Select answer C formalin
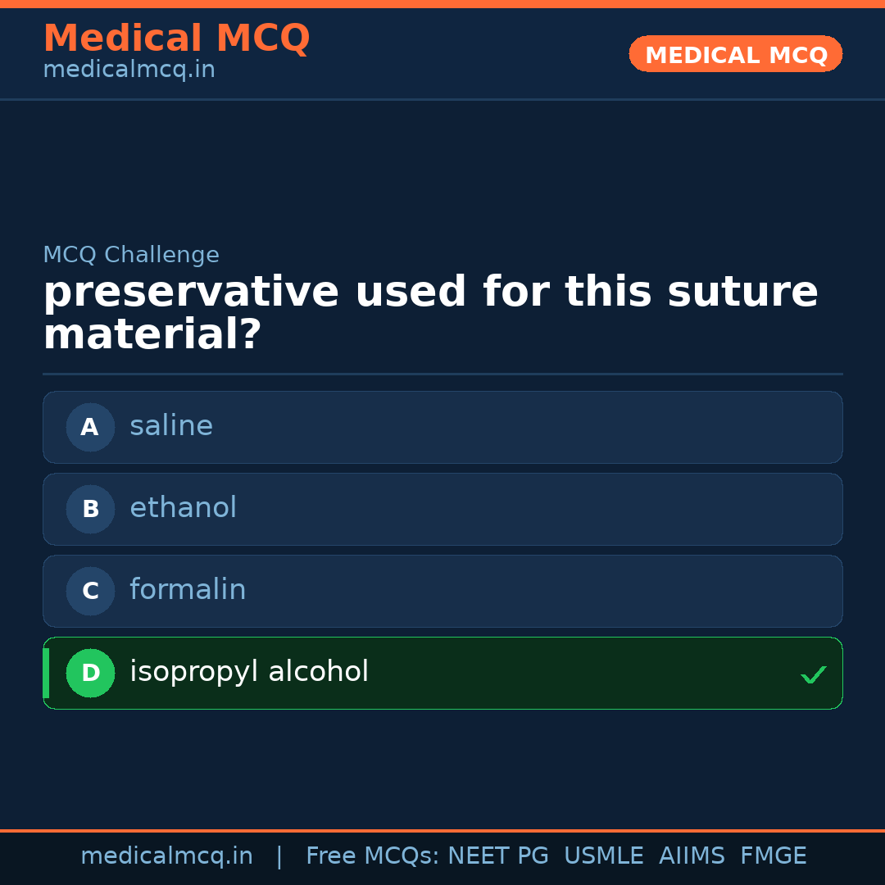The height and width of the screenshot is (885, 885). point(442,591)
